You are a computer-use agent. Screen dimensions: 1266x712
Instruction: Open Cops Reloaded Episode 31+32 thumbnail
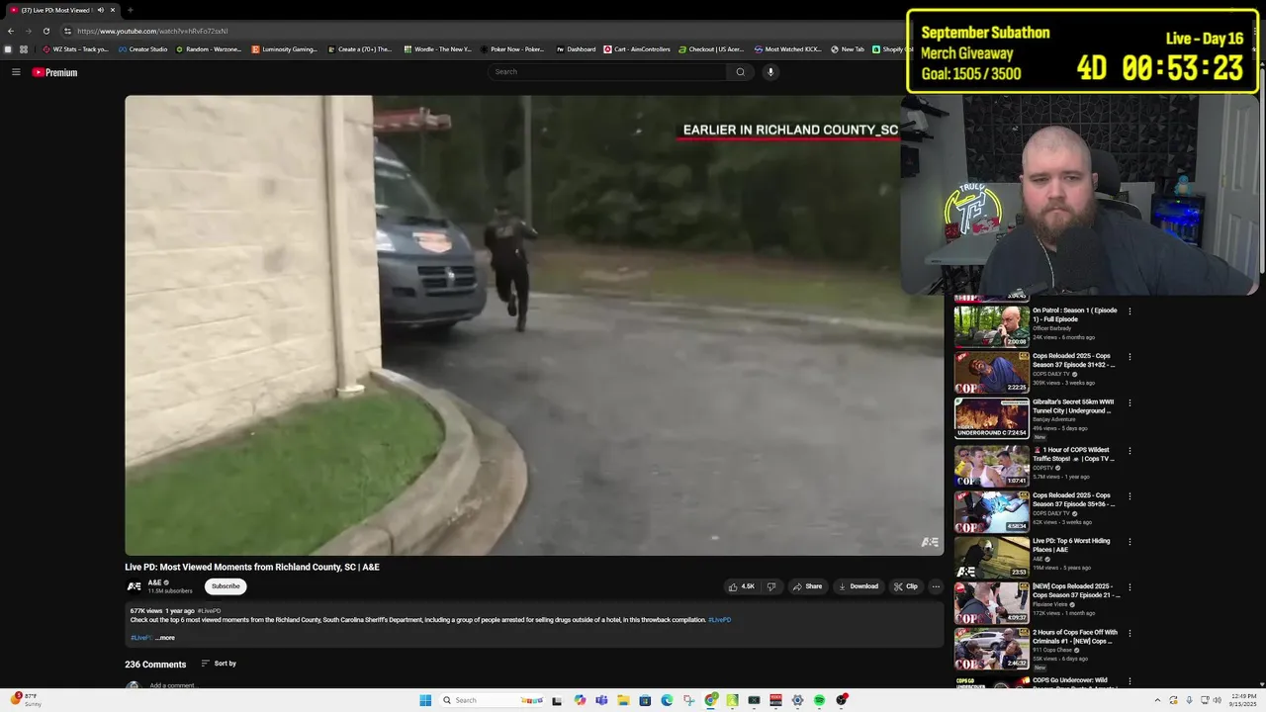tap(991, 372)
